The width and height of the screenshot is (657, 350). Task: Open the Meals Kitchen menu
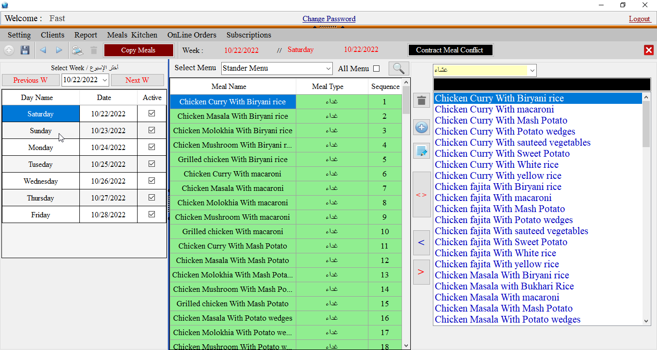[132, 35]
